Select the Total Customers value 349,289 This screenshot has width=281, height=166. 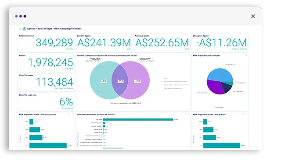[x=54, y=43]
